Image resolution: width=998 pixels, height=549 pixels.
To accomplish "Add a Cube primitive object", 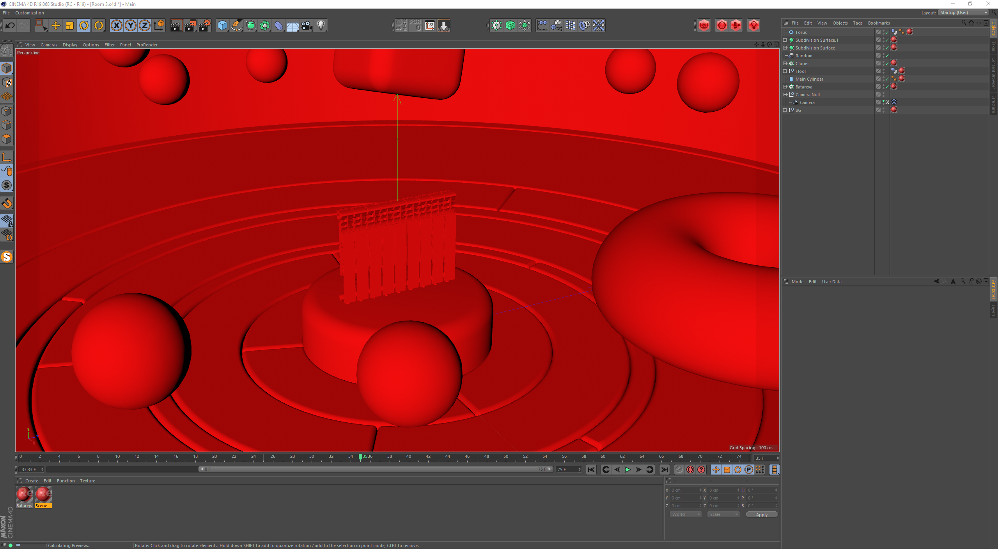I will [x=222, y=26].
